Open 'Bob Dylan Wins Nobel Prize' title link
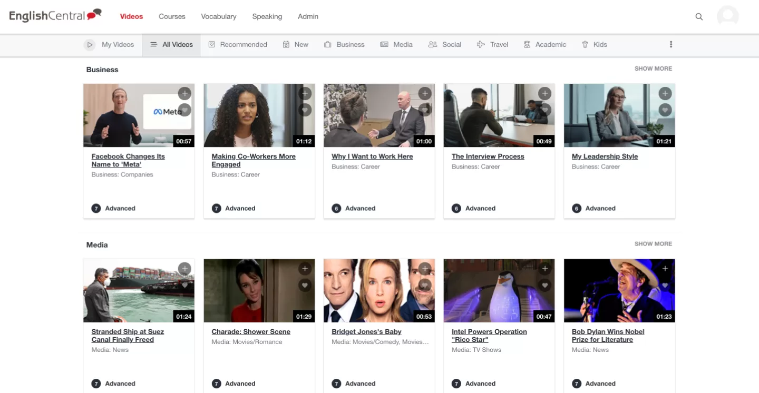 pos(608,336)
